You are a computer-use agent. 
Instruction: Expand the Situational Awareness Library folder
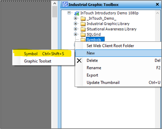[75, 29]
